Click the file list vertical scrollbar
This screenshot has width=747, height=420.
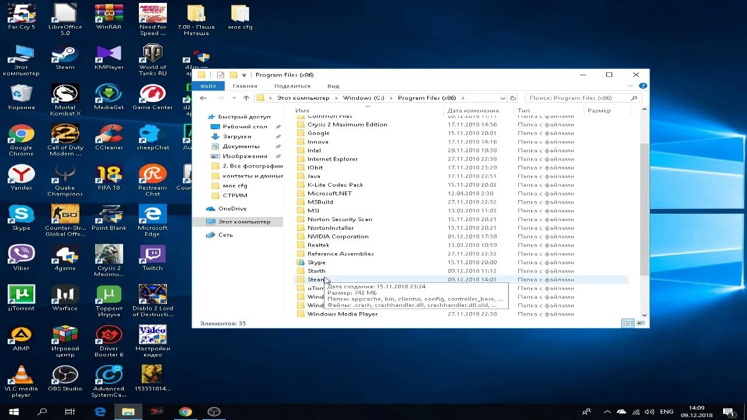(644, 208)
